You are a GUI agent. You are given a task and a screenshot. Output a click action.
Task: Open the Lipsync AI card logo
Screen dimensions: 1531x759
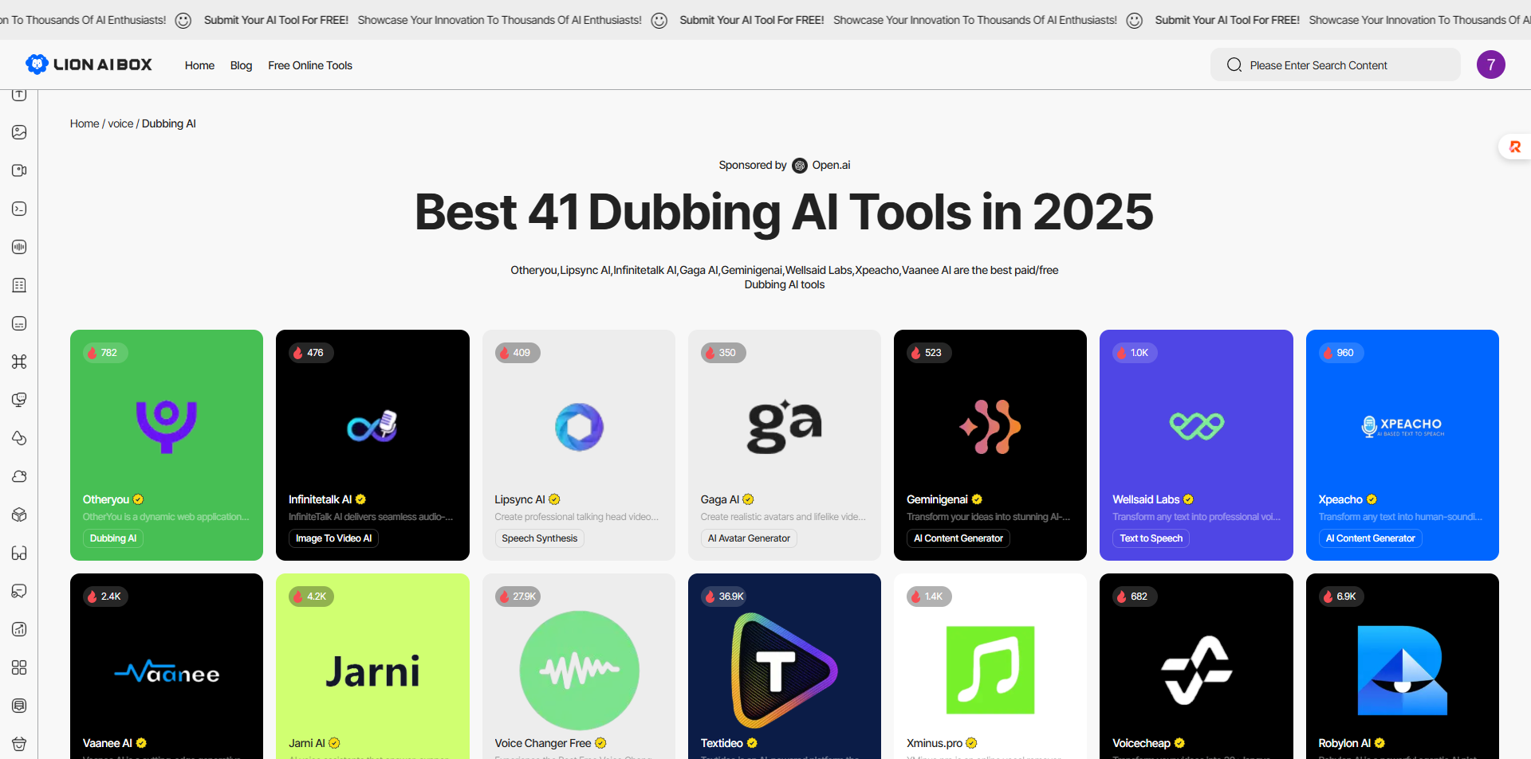click(579, 427)
